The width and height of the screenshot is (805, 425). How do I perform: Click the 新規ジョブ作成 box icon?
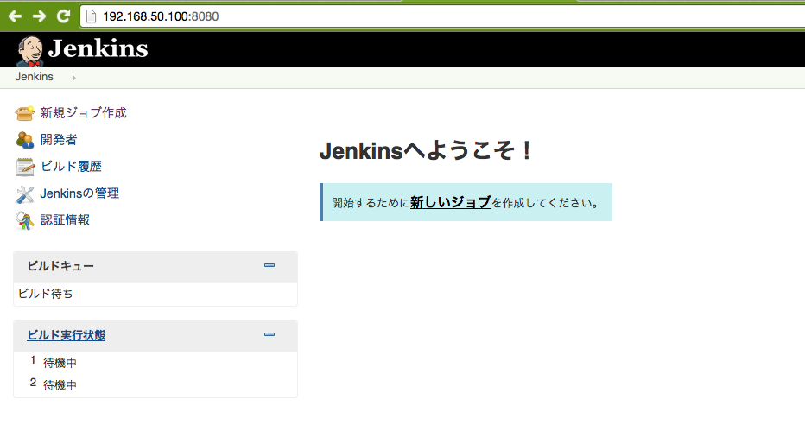(25, 113)
